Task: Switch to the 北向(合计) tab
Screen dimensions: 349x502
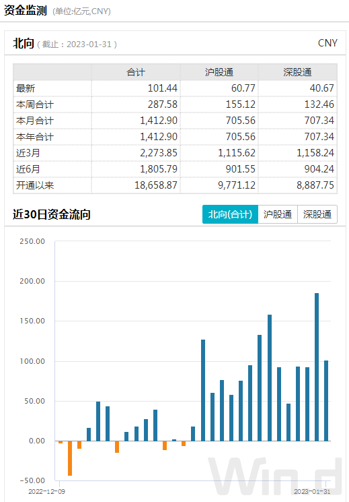Action: pyautogui.click(x=230, y=214)
